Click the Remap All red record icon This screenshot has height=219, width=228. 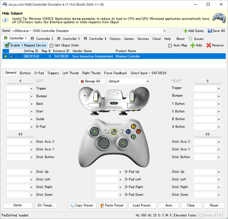(x=82, y=81)
